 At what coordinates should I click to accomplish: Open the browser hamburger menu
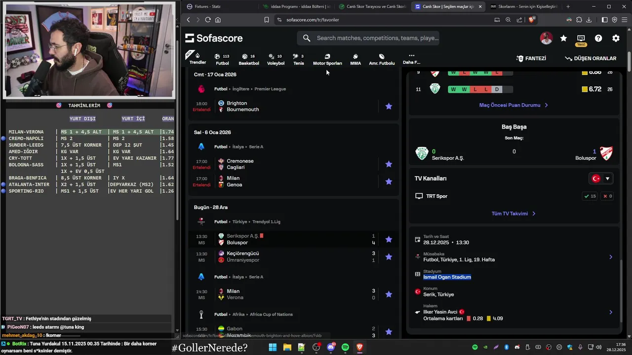pos(624,20)
